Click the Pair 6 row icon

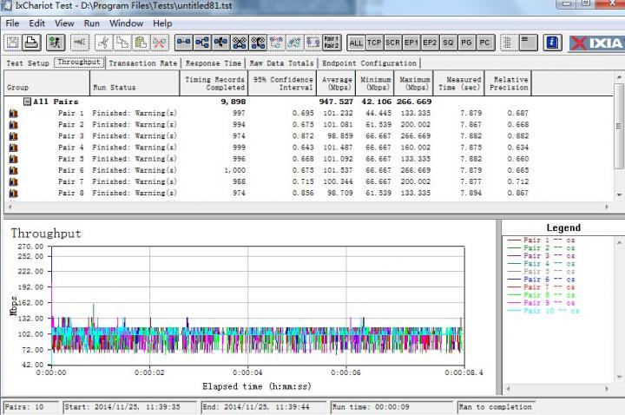[x=13, y=170]
